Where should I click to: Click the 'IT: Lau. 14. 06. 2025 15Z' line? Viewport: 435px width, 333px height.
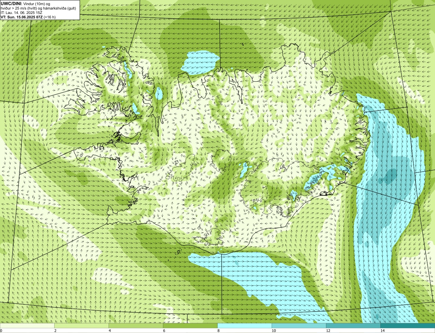tap(21, 12)
